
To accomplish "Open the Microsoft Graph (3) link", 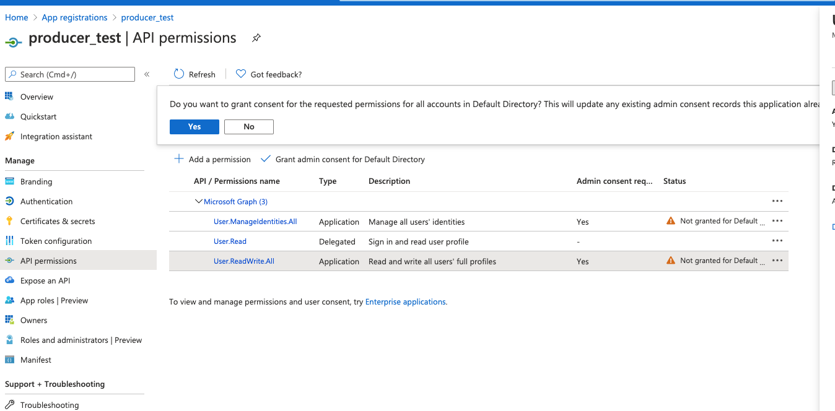I will (x=235, y=201).
